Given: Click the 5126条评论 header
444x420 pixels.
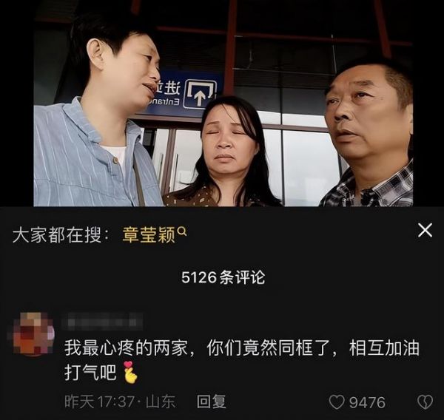Looking at the screenshot, I should [x=223, y=277].
